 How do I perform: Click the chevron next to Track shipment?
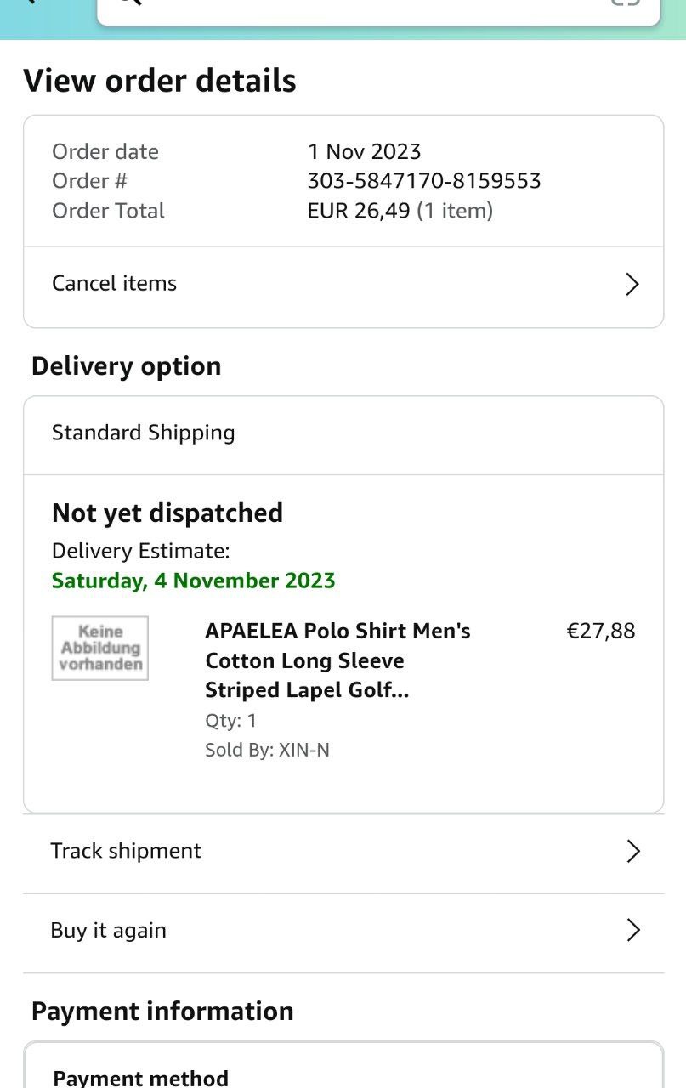pos(632,851)
